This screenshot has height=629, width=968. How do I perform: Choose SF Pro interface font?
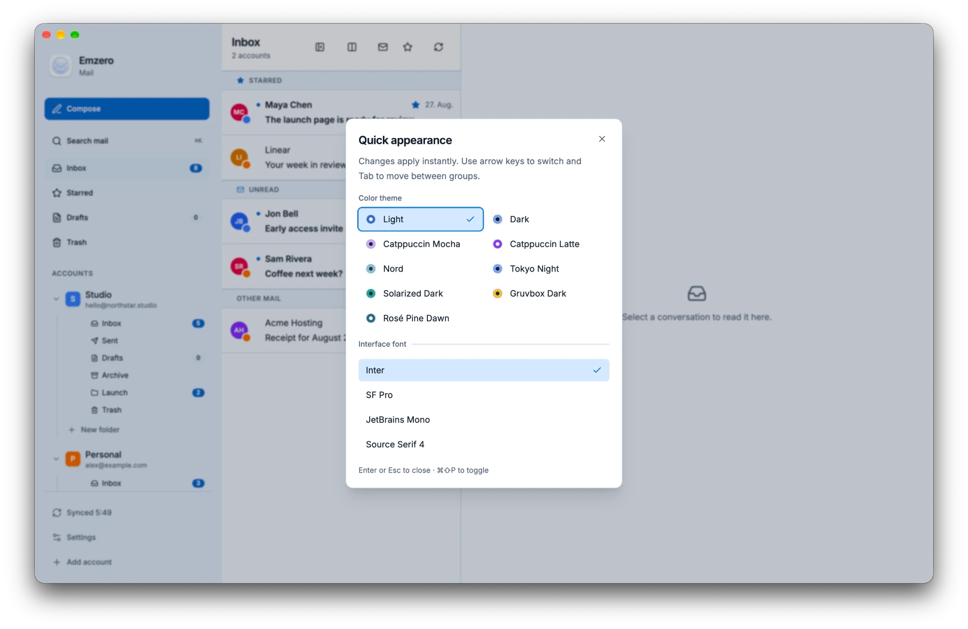484,395
